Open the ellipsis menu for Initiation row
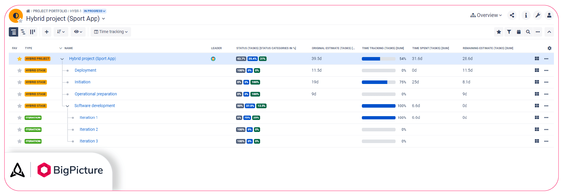 (546, 82)
